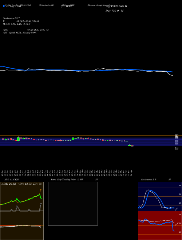Image resolution: width=182 pixels, height=240 pixels.
Task: Click the '(MGR) 26.3, 43.8, 75' ADX values
Action: pyautogui.click(x=38, y=30)
